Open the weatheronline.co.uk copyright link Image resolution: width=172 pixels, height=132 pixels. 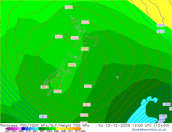pos(149,130)
